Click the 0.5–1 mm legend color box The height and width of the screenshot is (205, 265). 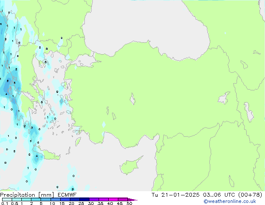(x=17, y=200)
